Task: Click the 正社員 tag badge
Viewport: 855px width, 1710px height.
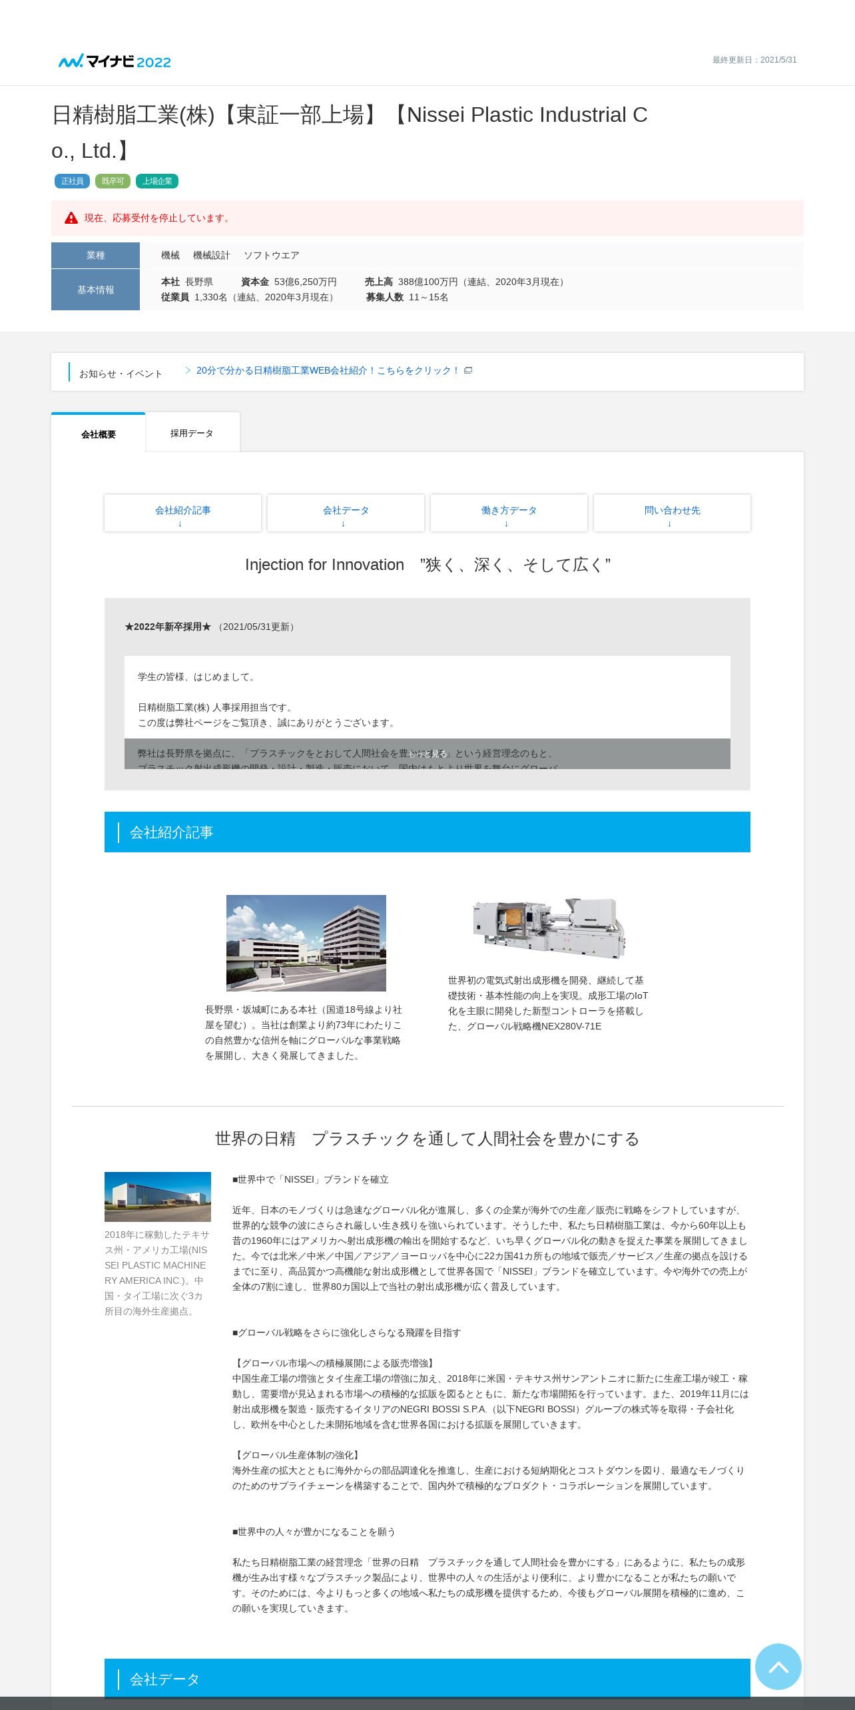Action: (x=72, y=181)
